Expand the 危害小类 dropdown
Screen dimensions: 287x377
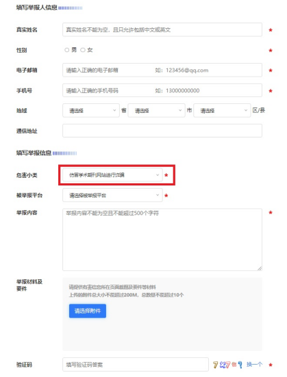coord(112,174)
